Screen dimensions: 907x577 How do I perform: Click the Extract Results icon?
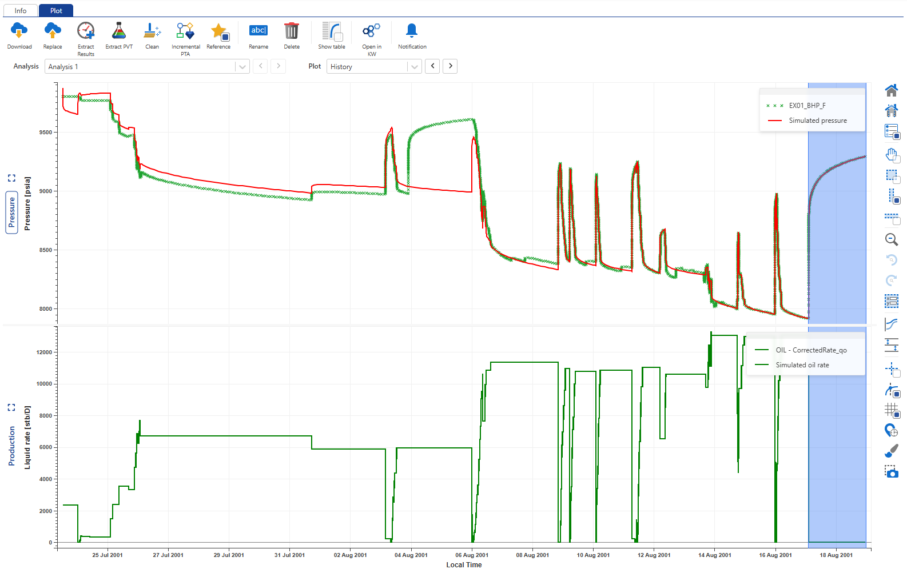[86, 31]
